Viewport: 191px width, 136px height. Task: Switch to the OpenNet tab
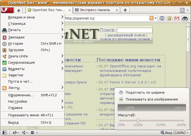pos(49,10)
